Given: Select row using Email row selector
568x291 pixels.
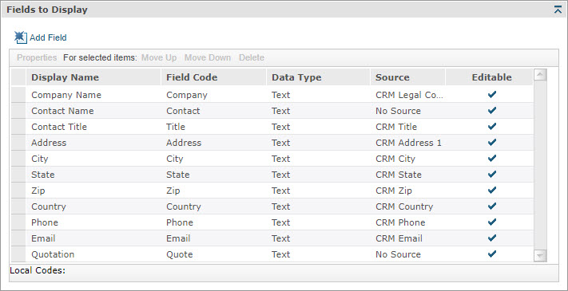Looking at the screenshot, I should pos(18,238).
